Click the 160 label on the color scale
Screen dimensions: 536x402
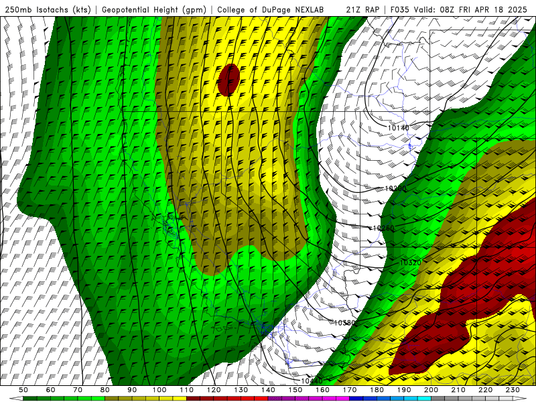tap(323, 390)
